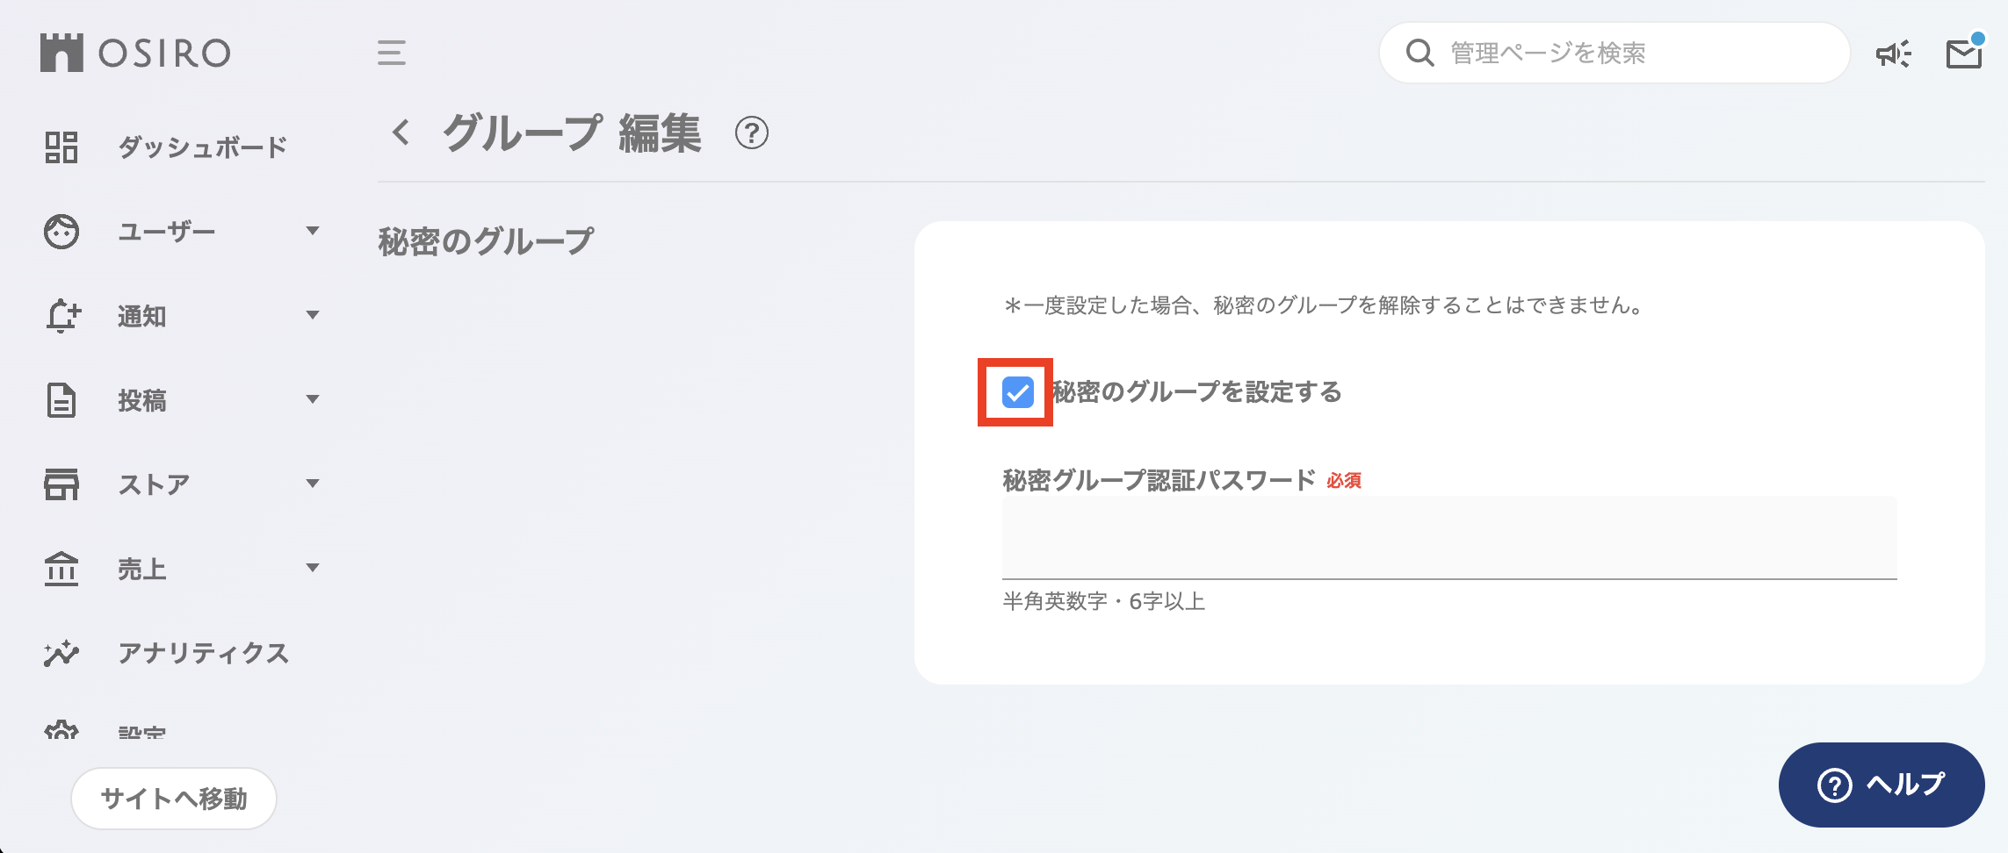Uncheck 秘密のグループを設定する checkbox
The height and width of the screenshot is (853, 2008).
tap(1017, 392)
